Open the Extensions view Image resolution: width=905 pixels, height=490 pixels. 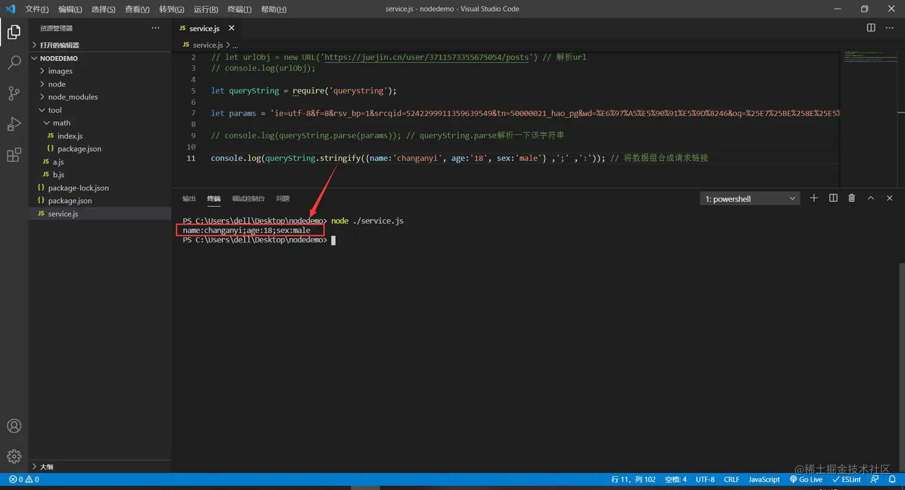pyautogui.click(x=14, y=155)
